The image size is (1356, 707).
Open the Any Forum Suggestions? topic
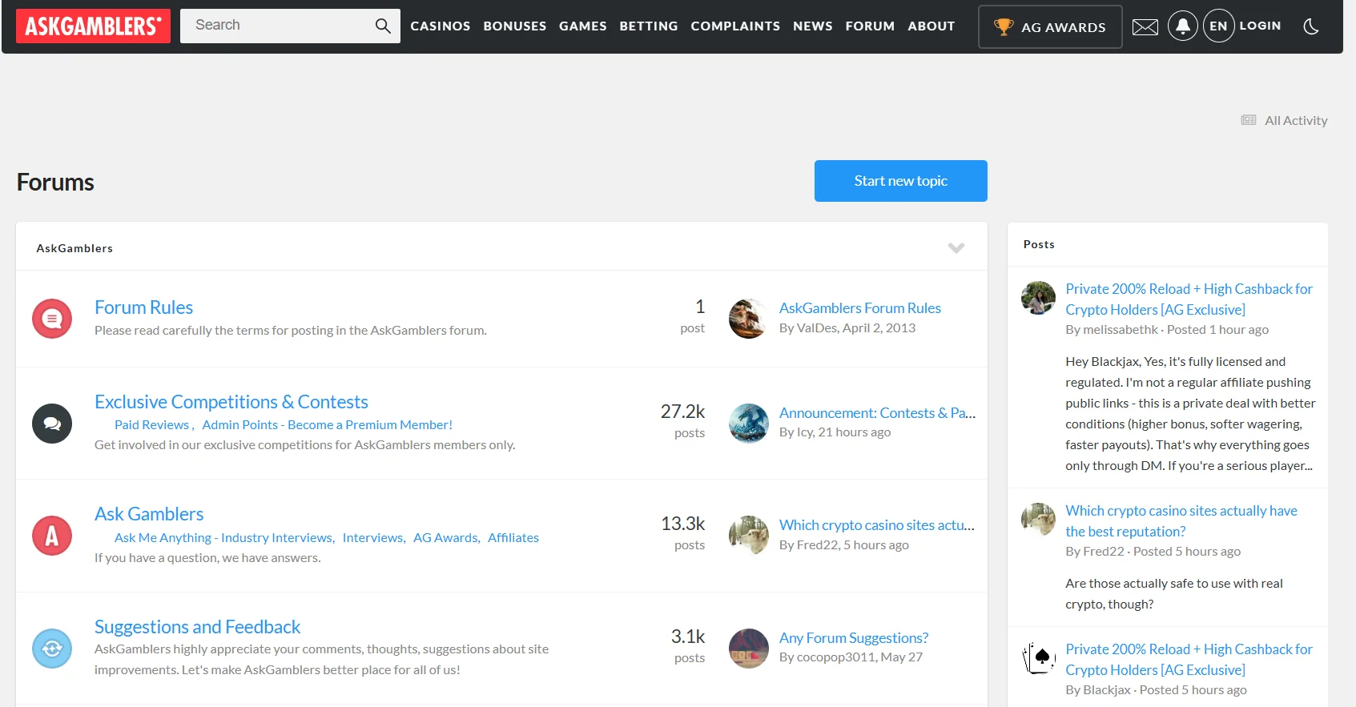(x=854, y=638)
